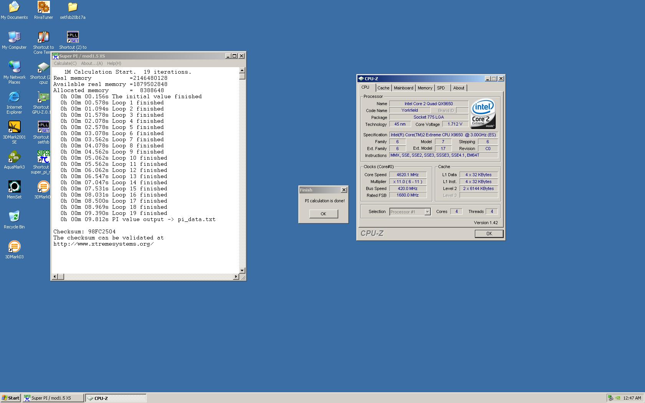Close the Finish dialog with X
This screenshot has width=645, height=403.
pyautogui.click(x=344, y=190)
